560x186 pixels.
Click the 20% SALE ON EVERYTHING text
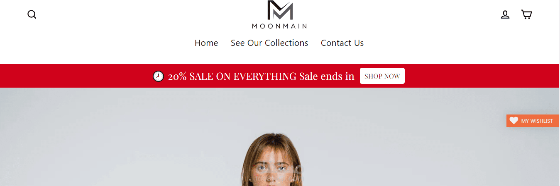tap(232, 76)
